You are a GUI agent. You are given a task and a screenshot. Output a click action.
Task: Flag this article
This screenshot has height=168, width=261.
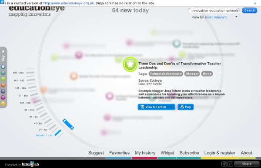(x=185, y=107)
